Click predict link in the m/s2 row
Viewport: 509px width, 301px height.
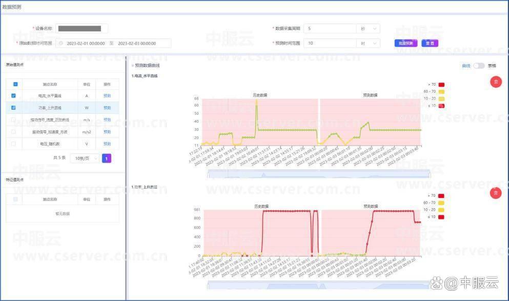pyautogui.click(x=107, y=132)
